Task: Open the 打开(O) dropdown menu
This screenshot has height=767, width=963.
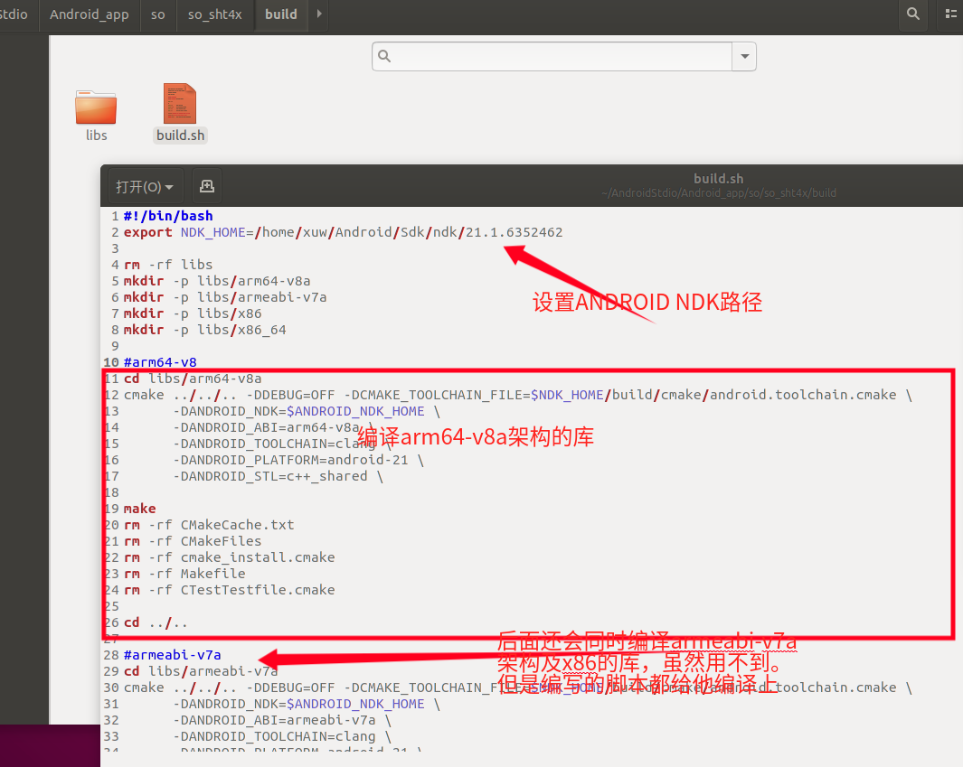Action: [144, 187]
